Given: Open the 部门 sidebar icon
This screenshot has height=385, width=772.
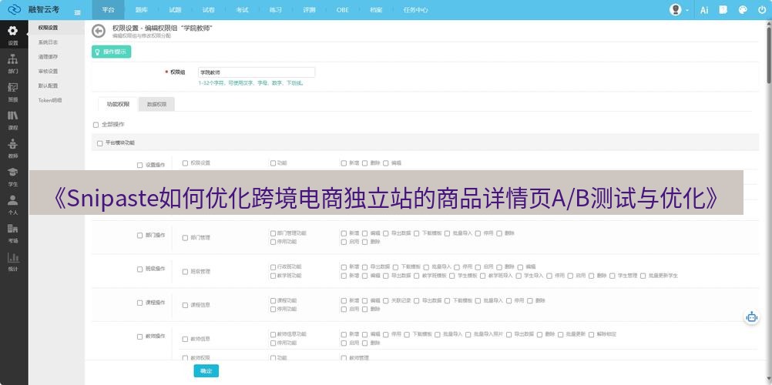Looking at the screenshot, I should coord(13,63).
